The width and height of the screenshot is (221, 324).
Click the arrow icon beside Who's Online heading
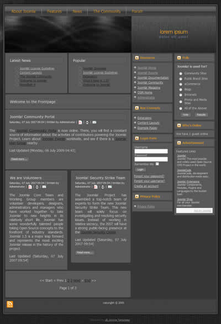pyautogui.click(x=179, y=125)
